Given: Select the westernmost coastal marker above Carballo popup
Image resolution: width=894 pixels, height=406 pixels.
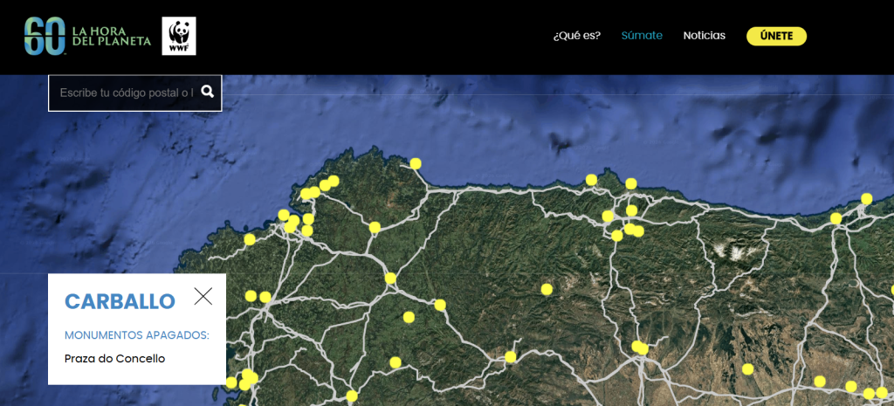Looking at the screenshot, I should tap(250, 239).
